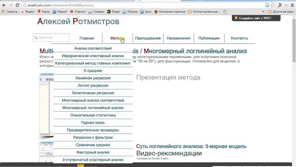The width and height of the screenshot is (296, 167).
Task: Open the Видео bookmark
Action: pyautogui.click(x=114, y=12)
